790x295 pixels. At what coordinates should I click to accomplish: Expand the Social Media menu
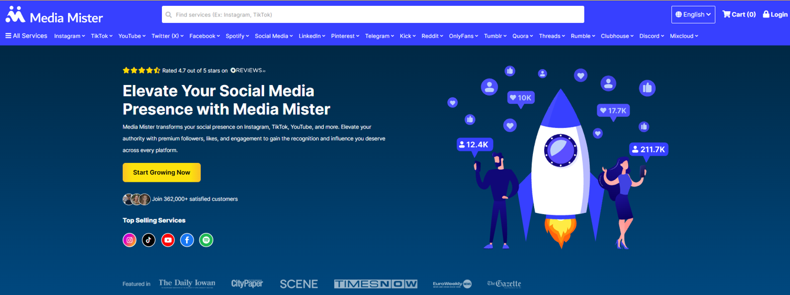[274, 36]
